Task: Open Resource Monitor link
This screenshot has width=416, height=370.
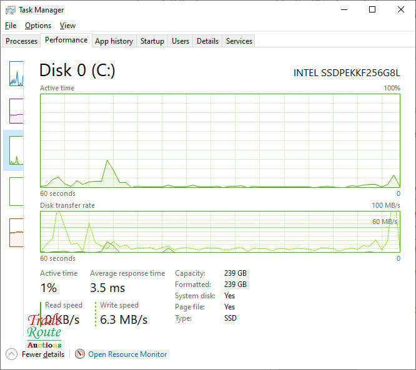Action: [127, 354]
